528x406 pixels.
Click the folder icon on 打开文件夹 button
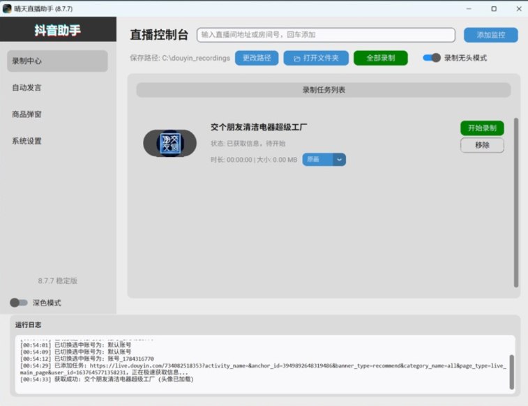coord(296,59)
